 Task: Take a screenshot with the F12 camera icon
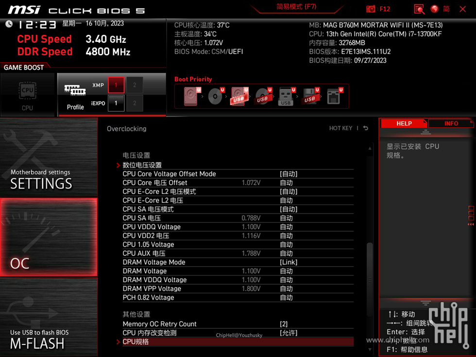click(370, 9)
